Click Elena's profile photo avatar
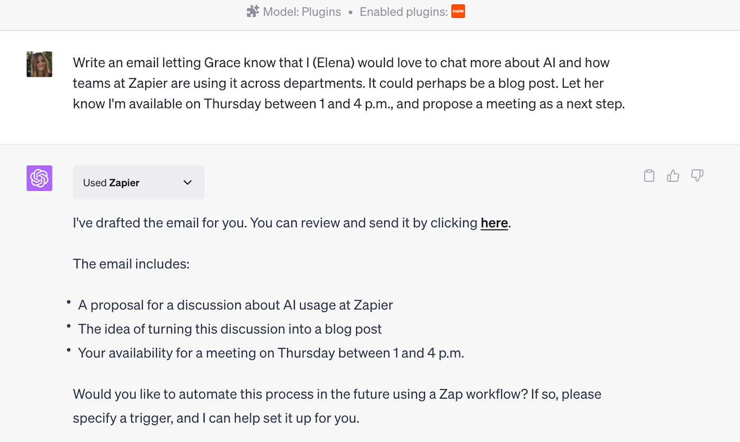The height and width of the screenshot is (442, 740). point(40,65)
